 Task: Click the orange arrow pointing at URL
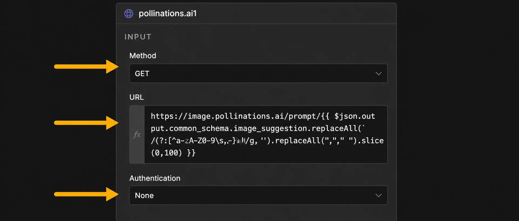86,123
